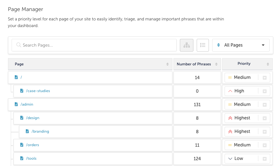The height and width of the screenshot is (166, 276).
Task: Open the /branding page link
Action: [x=40, y=132]
